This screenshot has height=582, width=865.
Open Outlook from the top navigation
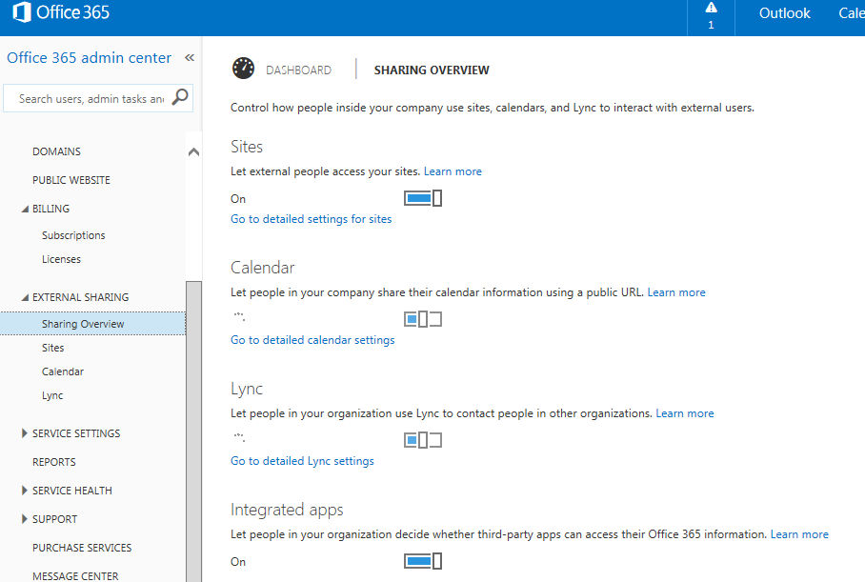click(784, 13)
